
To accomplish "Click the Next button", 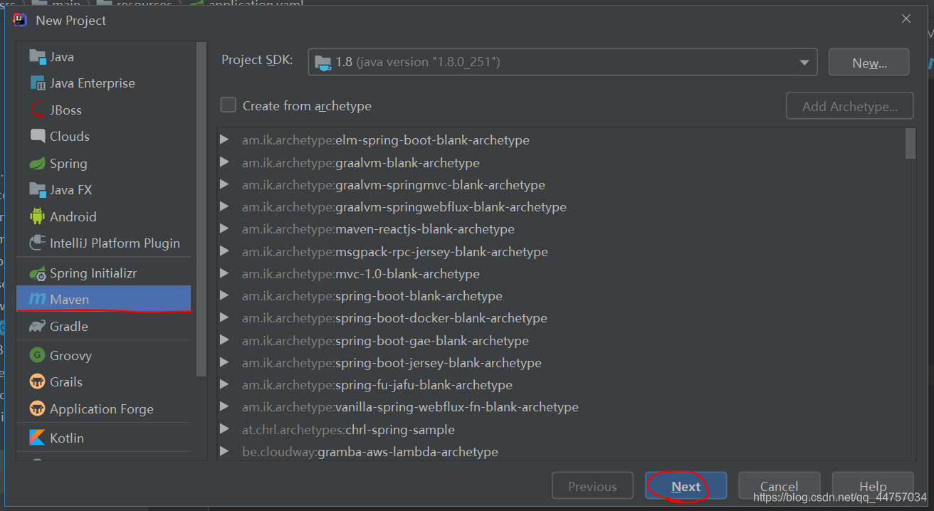I will pos(686,487).
